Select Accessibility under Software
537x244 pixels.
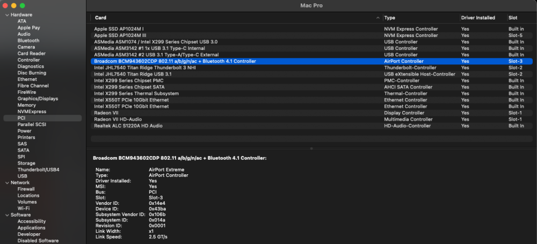click(x=32, y=221)
